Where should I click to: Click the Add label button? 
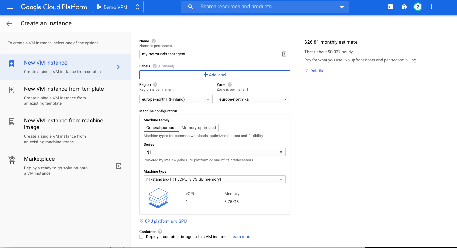click(x=214, y=75)
